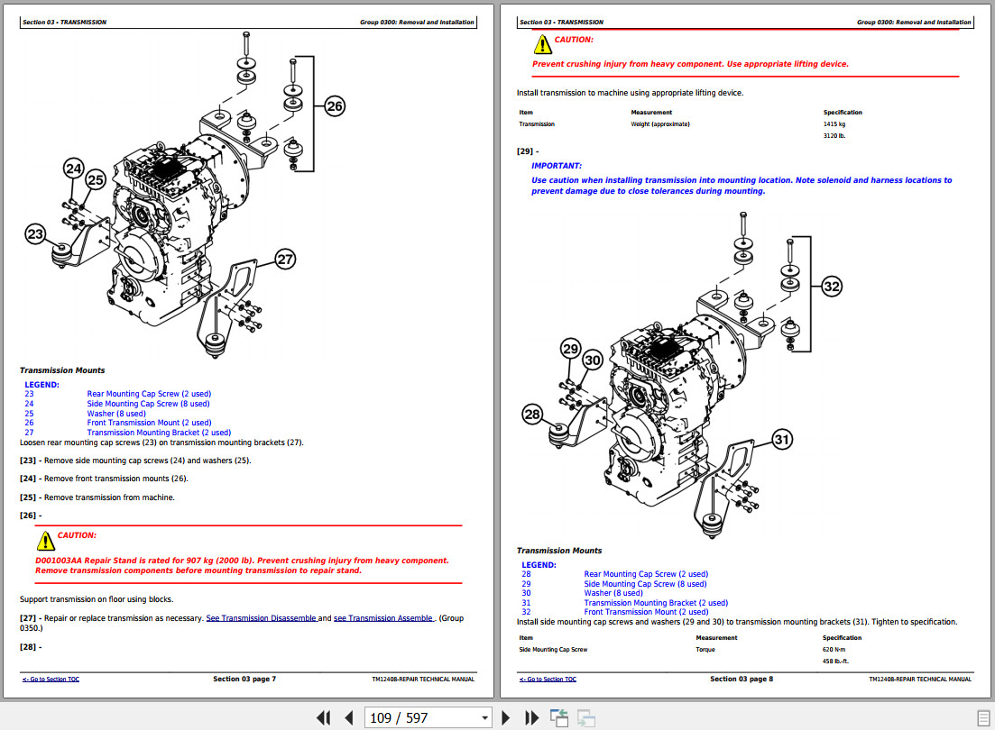Click the 1415 kg weight specification
Image resolution: width=995 pixels, height=730 pixels.
pos(834,124)
